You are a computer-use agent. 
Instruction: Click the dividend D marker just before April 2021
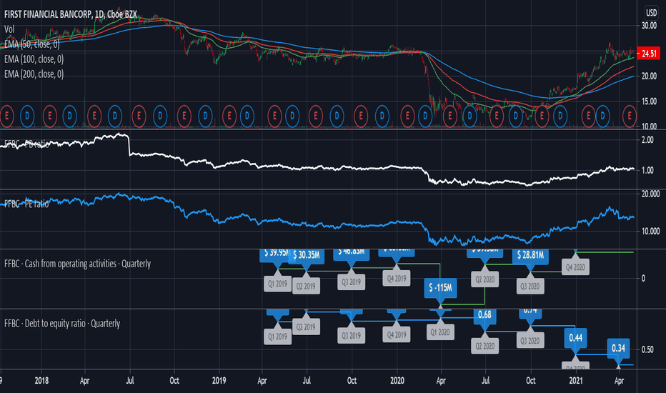[x=602, y=116]
